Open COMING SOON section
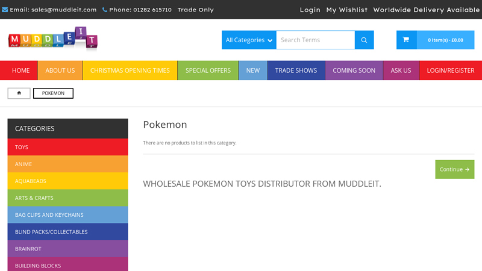Image resolution: width=482 pixels, height=271 pixels. (354, 70)
